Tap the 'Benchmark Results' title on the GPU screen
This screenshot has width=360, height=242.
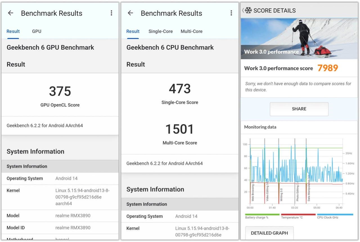point(52,13)
